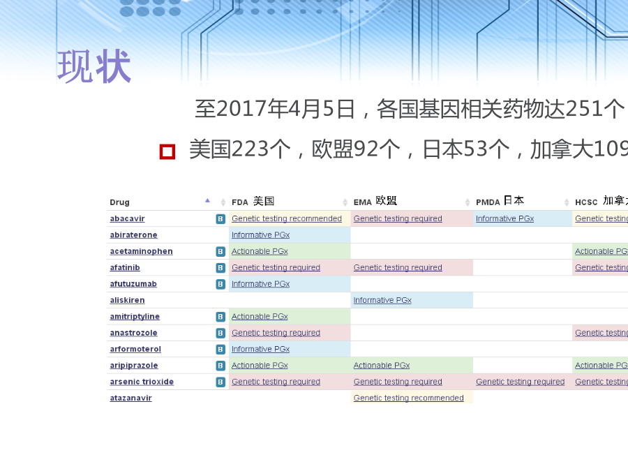
Task: Open afatinib's EMA Genetic testing required link
Action: point(398,267)
